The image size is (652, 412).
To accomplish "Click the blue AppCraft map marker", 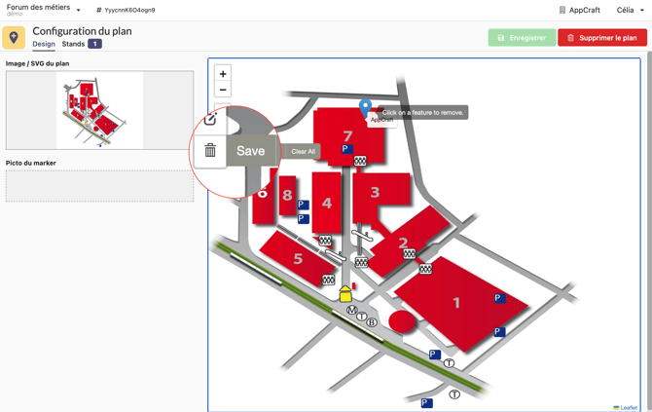I will click(x=365, y=107).
